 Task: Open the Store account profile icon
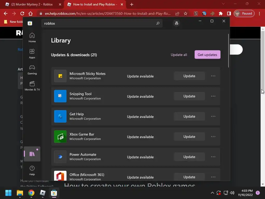[x=176, y=23]
